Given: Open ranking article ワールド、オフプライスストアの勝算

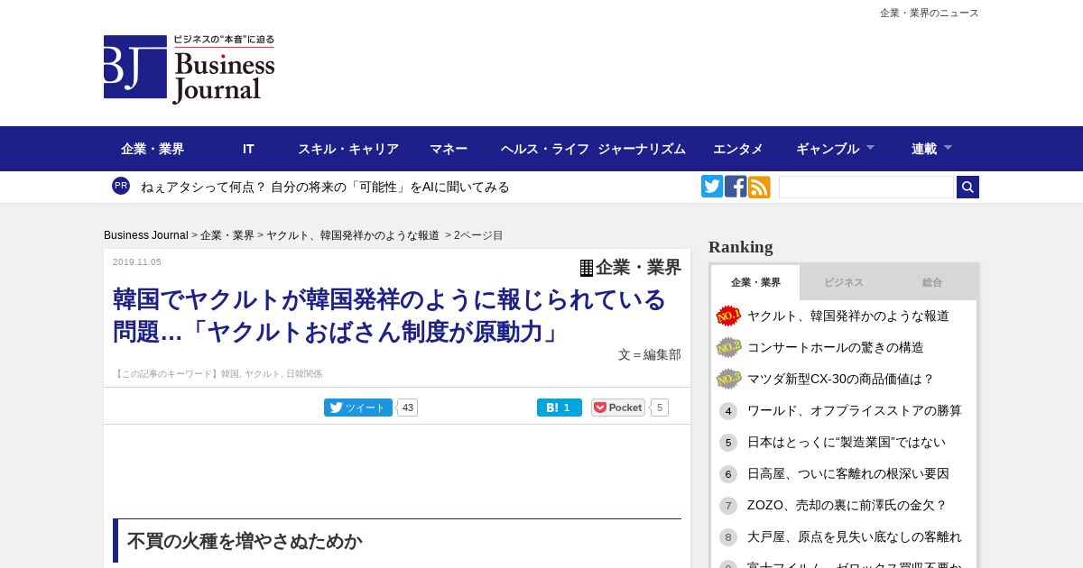Looking at the screenshot, I should [x=855, y=410].
